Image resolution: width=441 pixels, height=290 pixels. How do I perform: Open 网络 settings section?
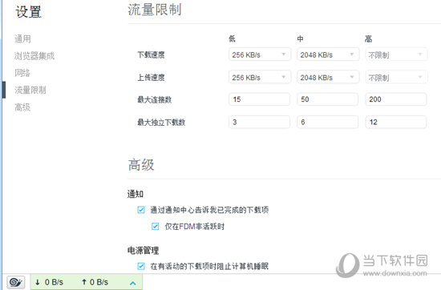22,73
